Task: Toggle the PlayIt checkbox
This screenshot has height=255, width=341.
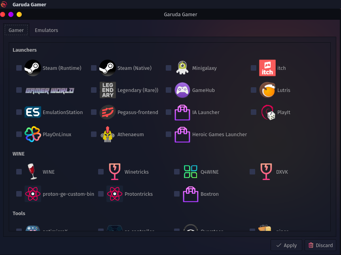Action: click(254, 112)
